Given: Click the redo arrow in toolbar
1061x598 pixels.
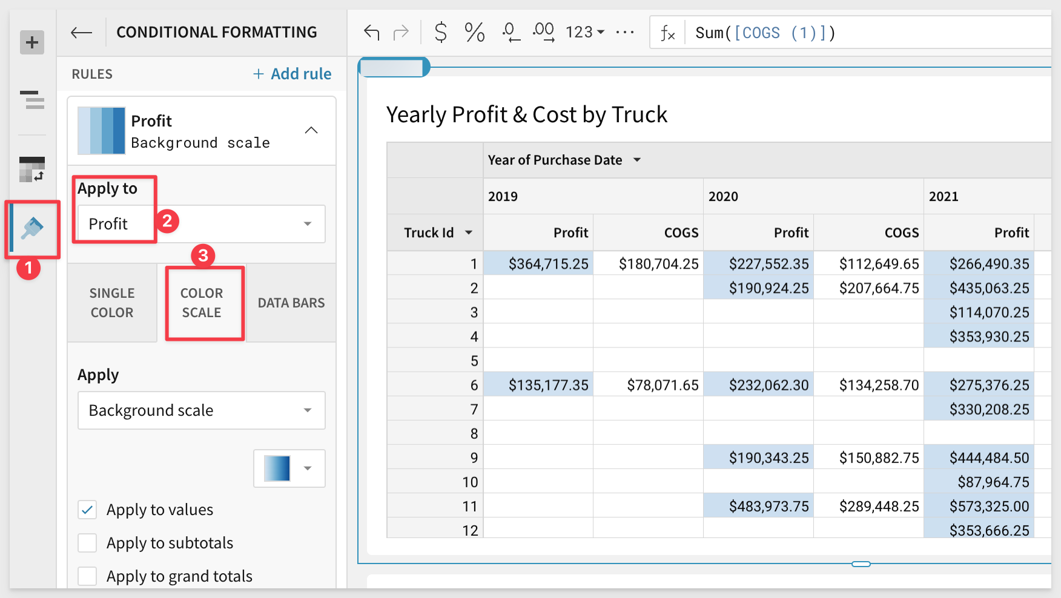Looking at the screenshot, I should pyautogui.click(x=401, y=33).
